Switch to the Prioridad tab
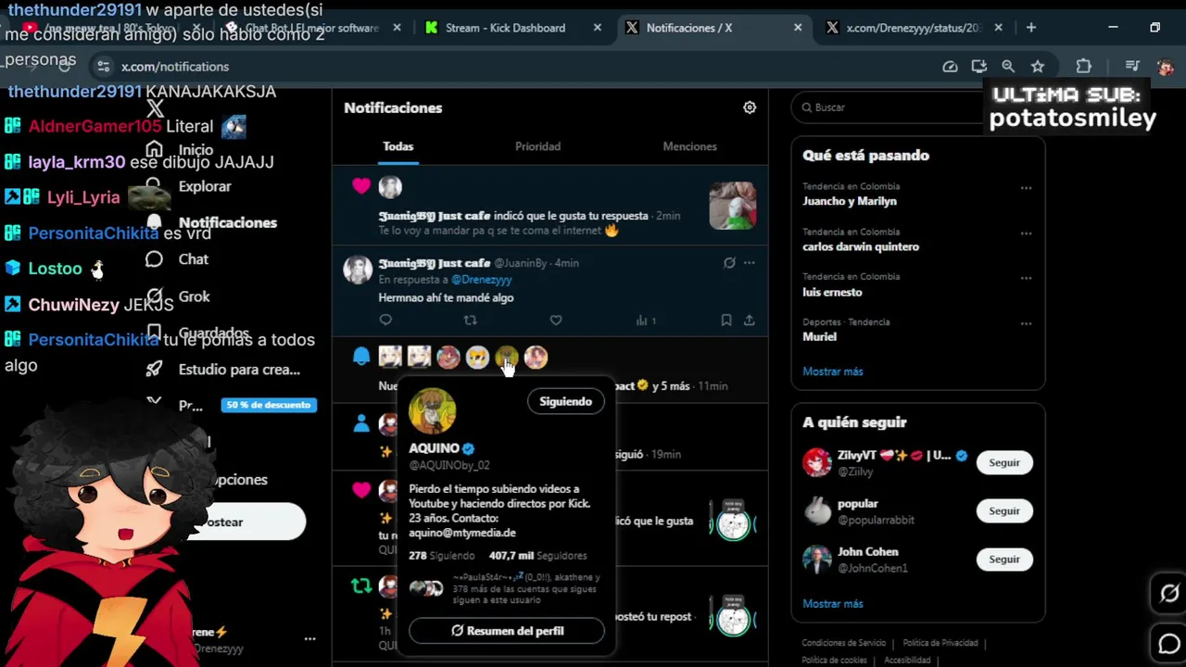The width and height of the screenshot is (1186, 667). 537,146
